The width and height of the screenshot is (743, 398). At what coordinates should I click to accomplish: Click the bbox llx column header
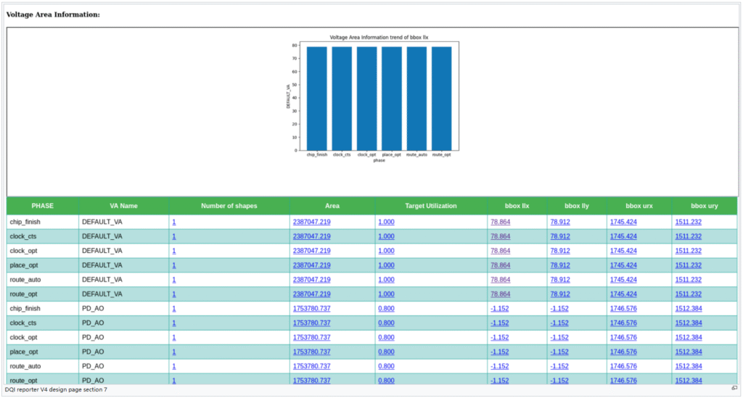click(517, 206)
